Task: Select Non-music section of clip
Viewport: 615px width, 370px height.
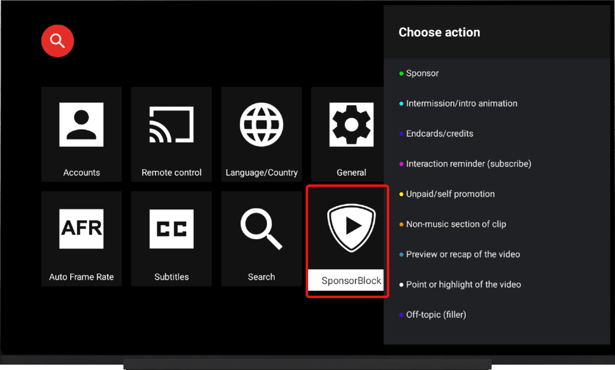Action: point(496,224)
